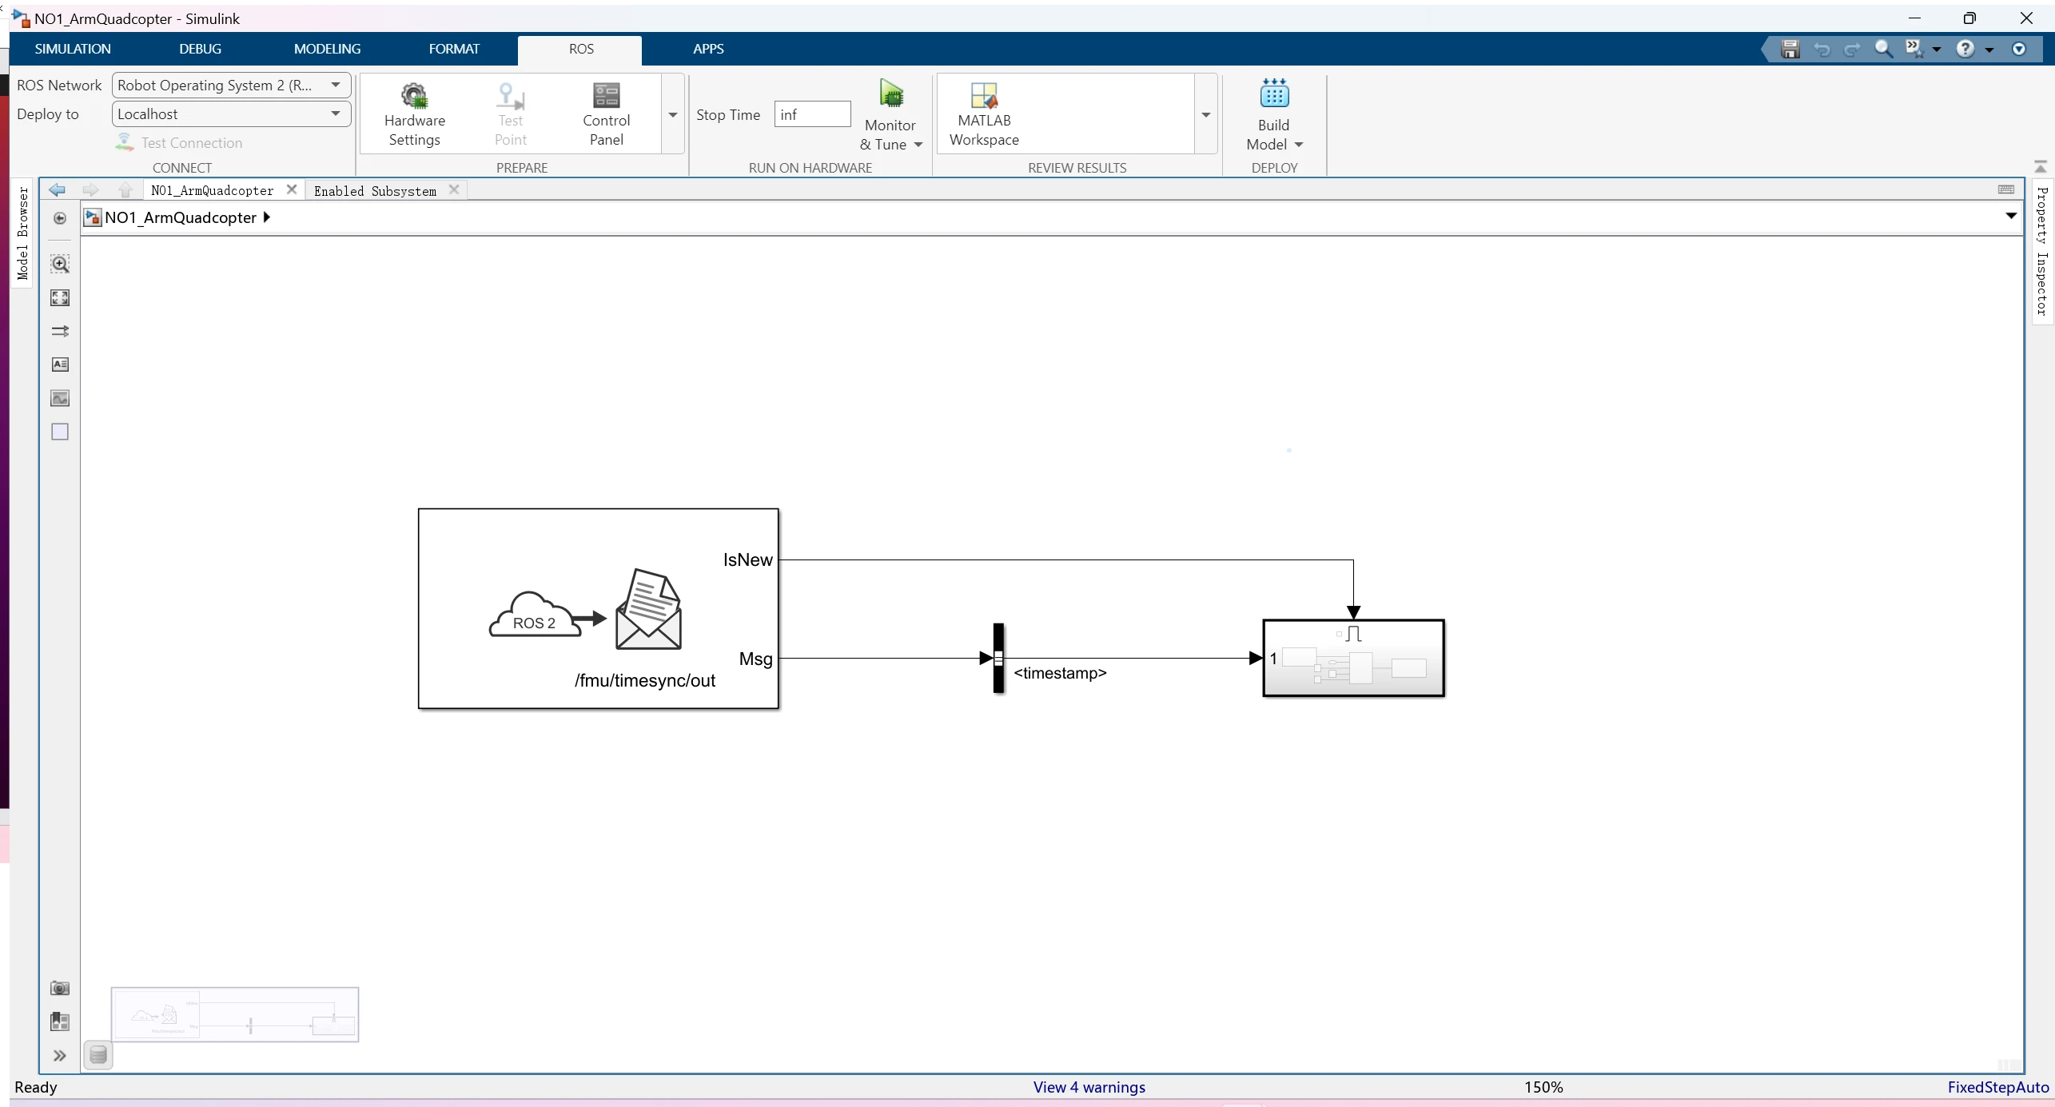Collapse the toolstrip with round arrow button
The height and width of the screenshot is (1107, 2055).
[x=2019, y=49]
